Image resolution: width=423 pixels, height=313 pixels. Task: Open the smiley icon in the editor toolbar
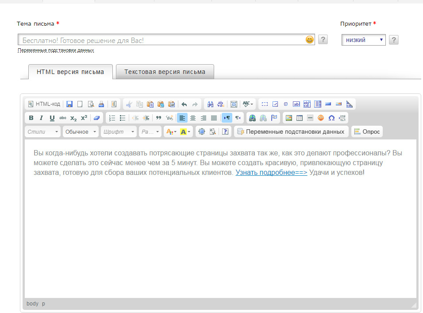321,118
